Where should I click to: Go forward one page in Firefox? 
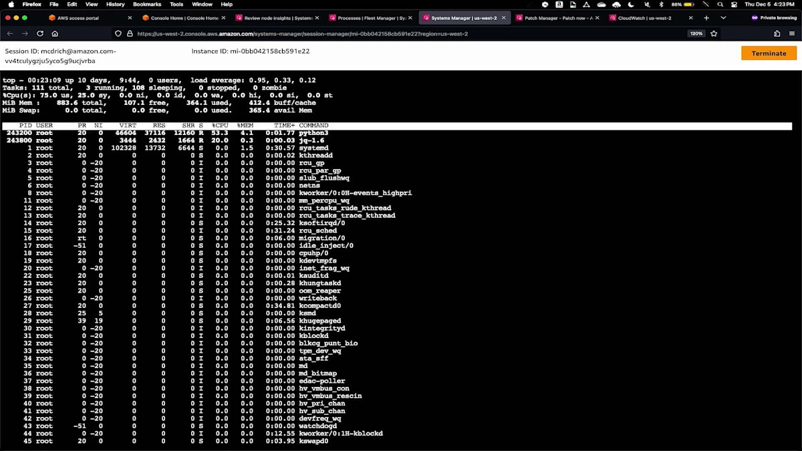pos(25,33)
